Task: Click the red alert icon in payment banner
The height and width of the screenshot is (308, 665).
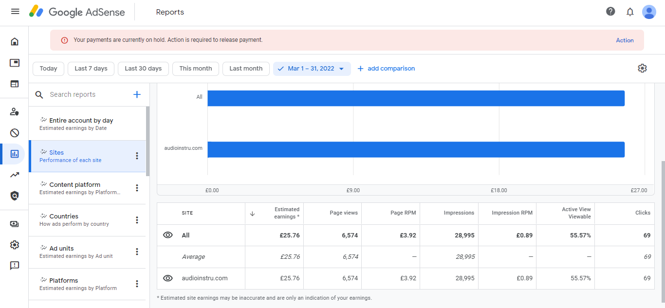Action: [x=64, y=40]
